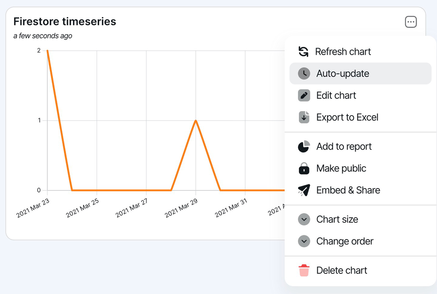Image resolution: width=437 pixels, height=294 pixels.
Task: Enable Auto-update from the menu
Action: click(341, 73)
